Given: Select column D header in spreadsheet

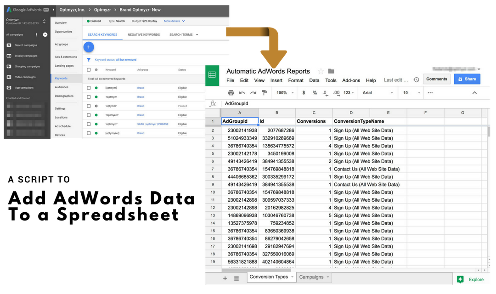Looking at the screenshot, I should tap(351, 113).
